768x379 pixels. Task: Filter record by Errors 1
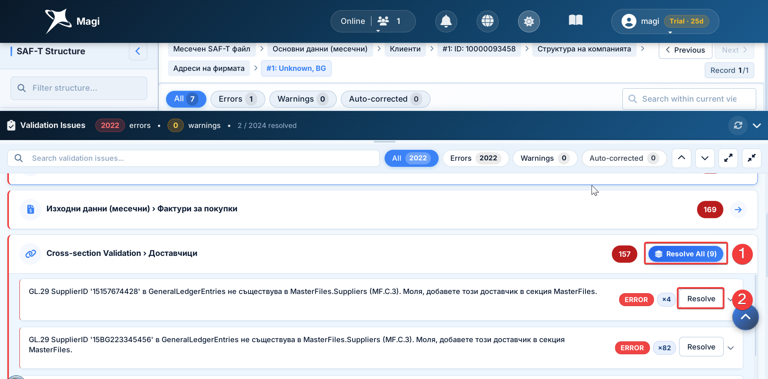coord(238,99)
